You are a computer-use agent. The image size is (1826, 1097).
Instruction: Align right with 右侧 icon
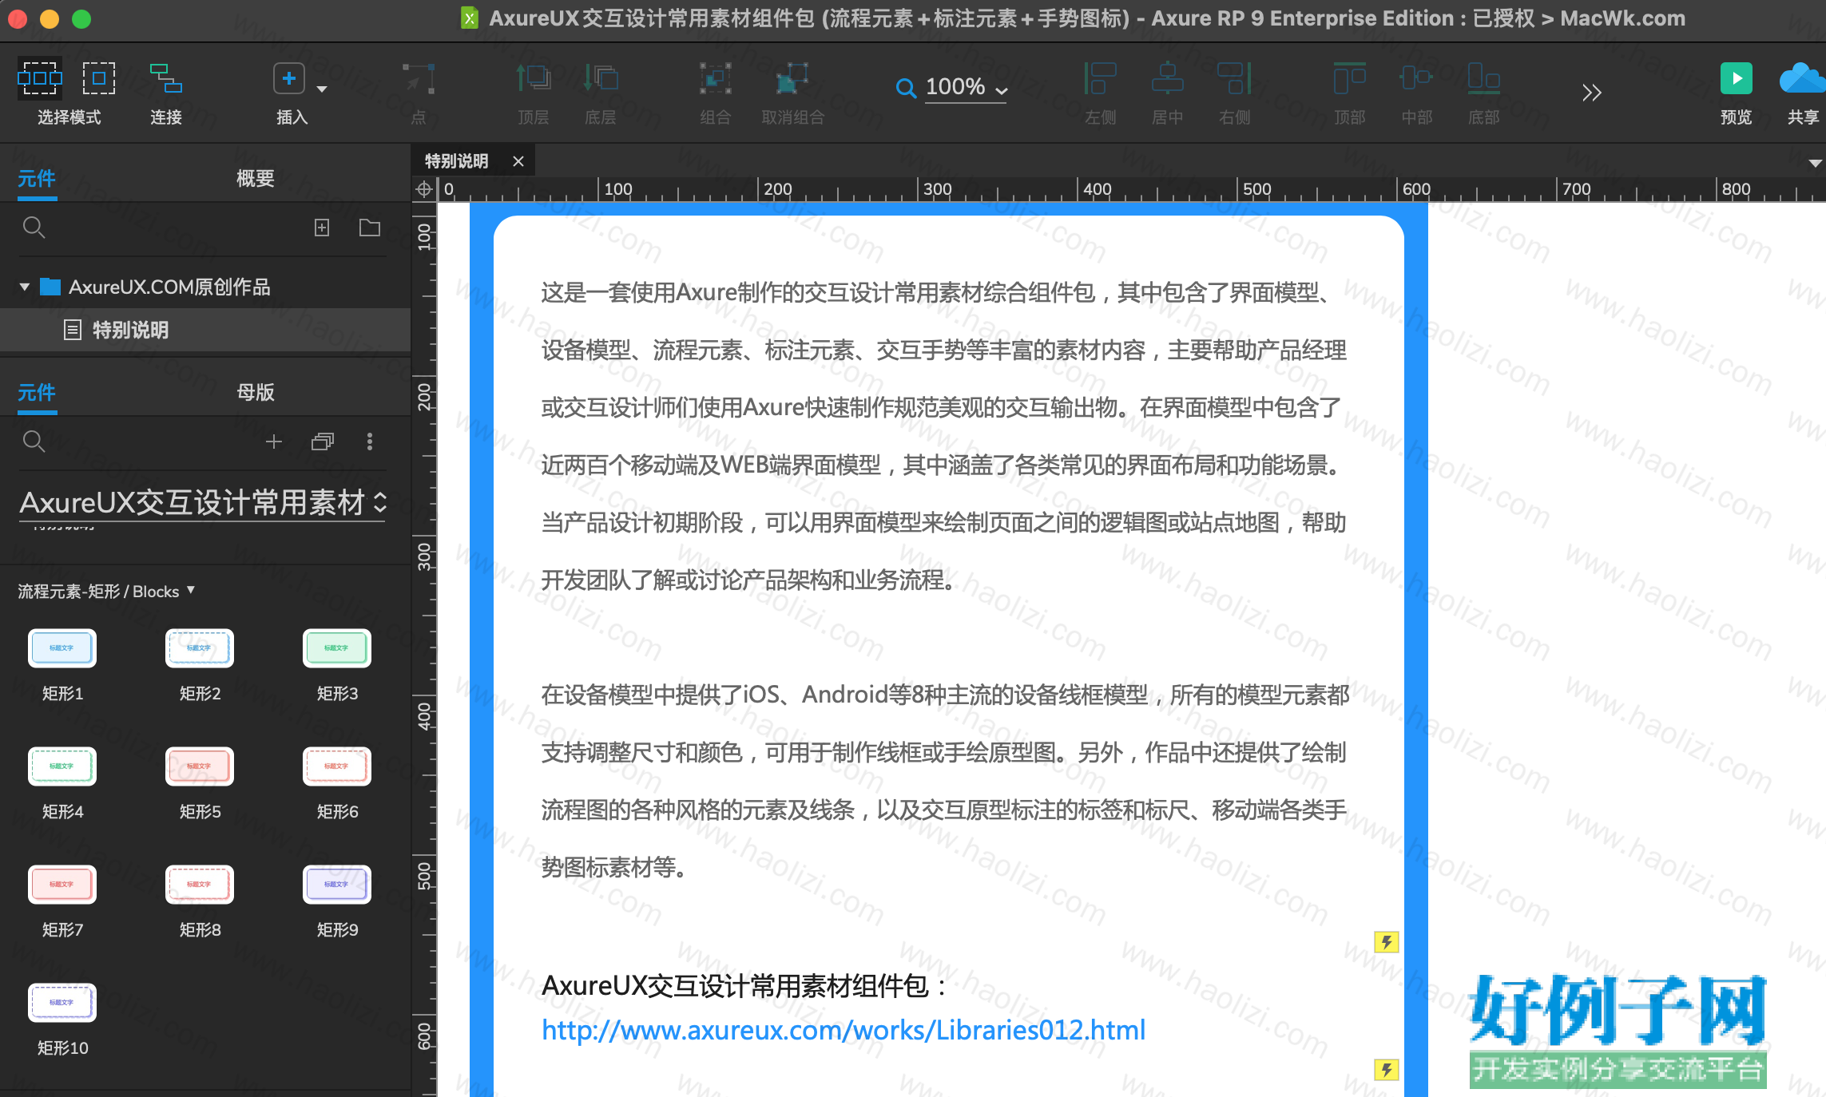pyautogui.click(x=1234, y=78)
